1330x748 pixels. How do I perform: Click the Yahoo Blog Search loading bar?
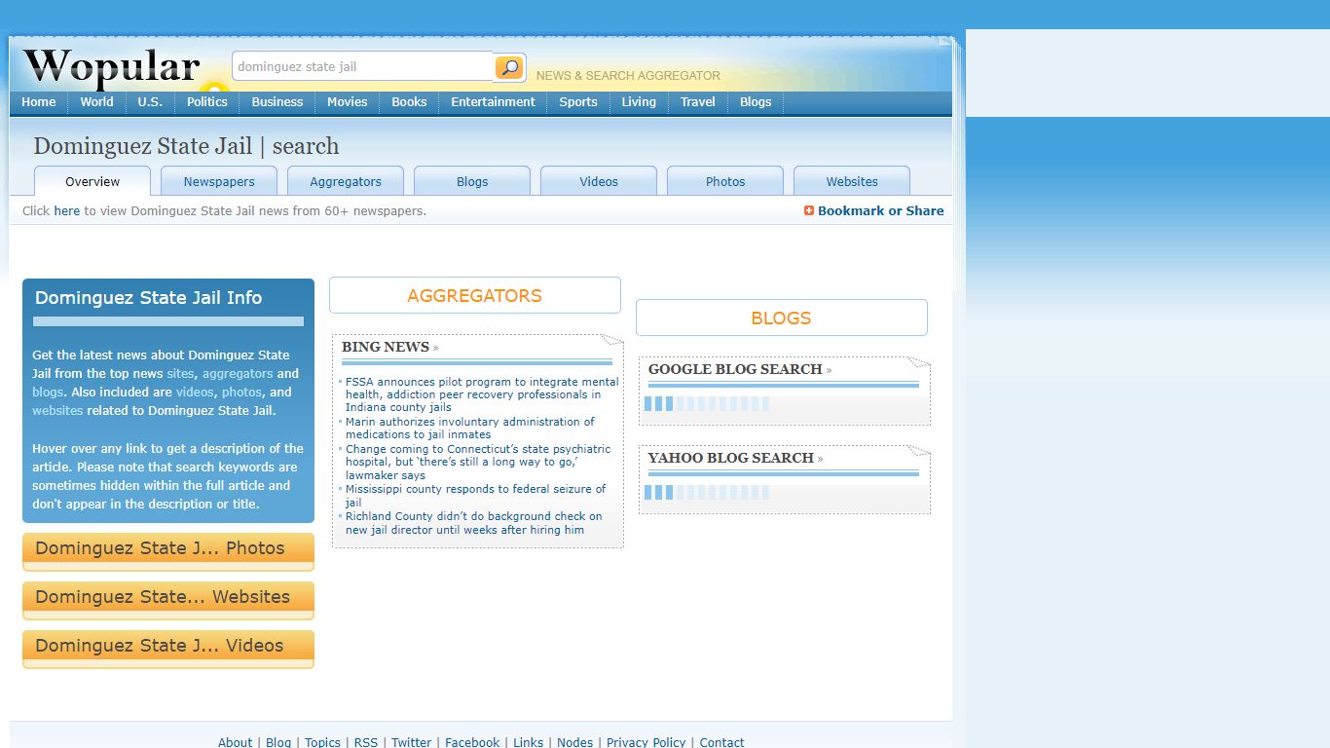point(707,493)
